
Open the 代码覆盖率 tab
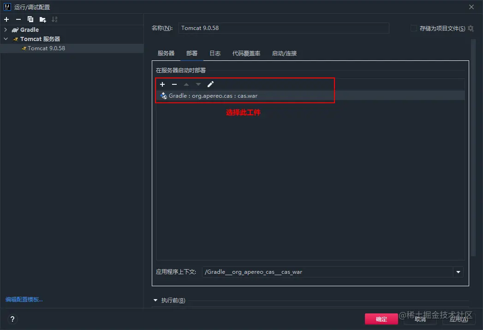(x=246, y=53)
